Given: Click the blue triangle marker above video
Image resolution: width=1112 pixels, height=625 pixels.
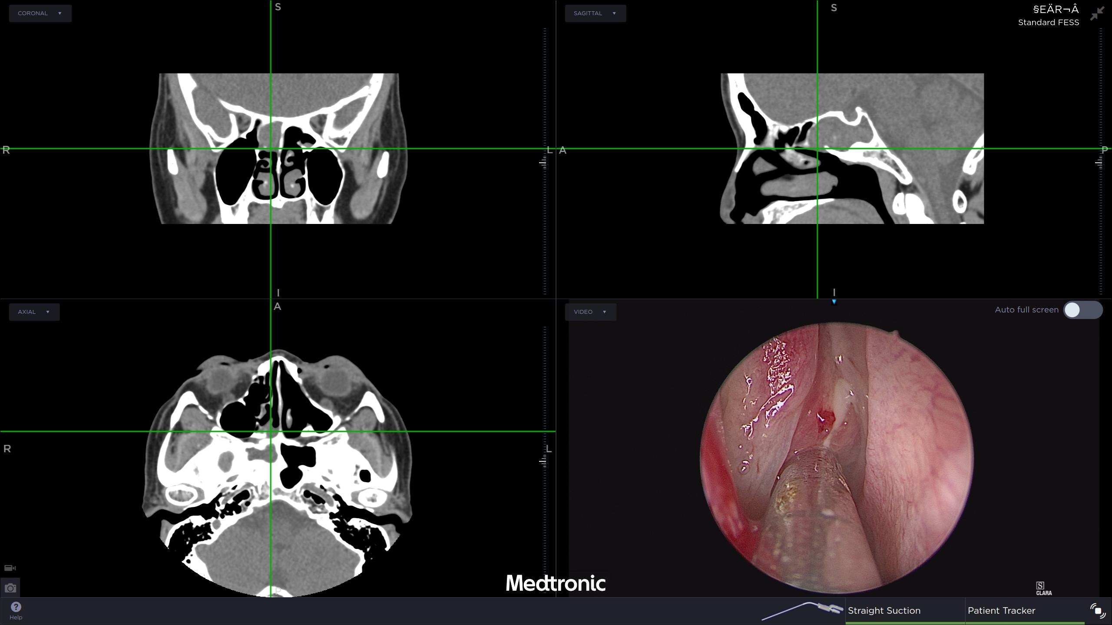Looking at the screenshot, I should [834, 302].
